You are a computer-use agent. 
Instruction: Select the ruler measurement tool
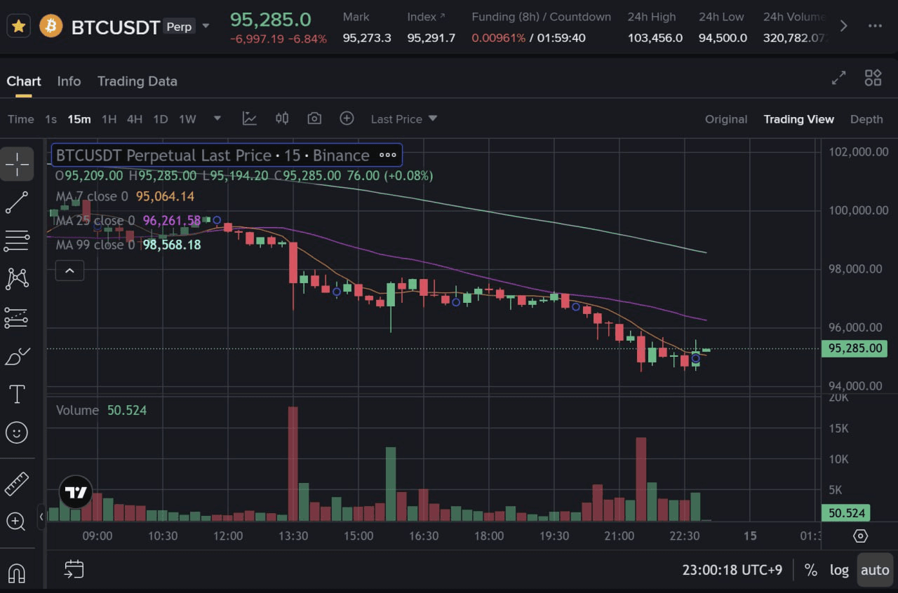coord(18,482)
